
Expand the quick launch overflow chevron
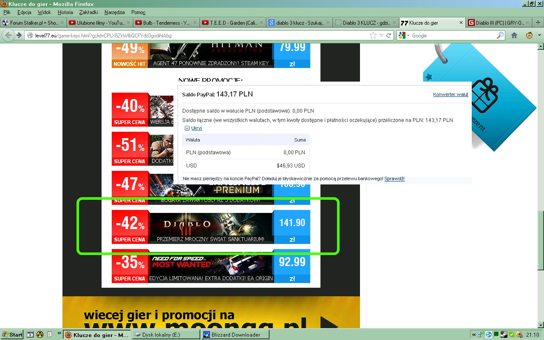pos(59,333)
